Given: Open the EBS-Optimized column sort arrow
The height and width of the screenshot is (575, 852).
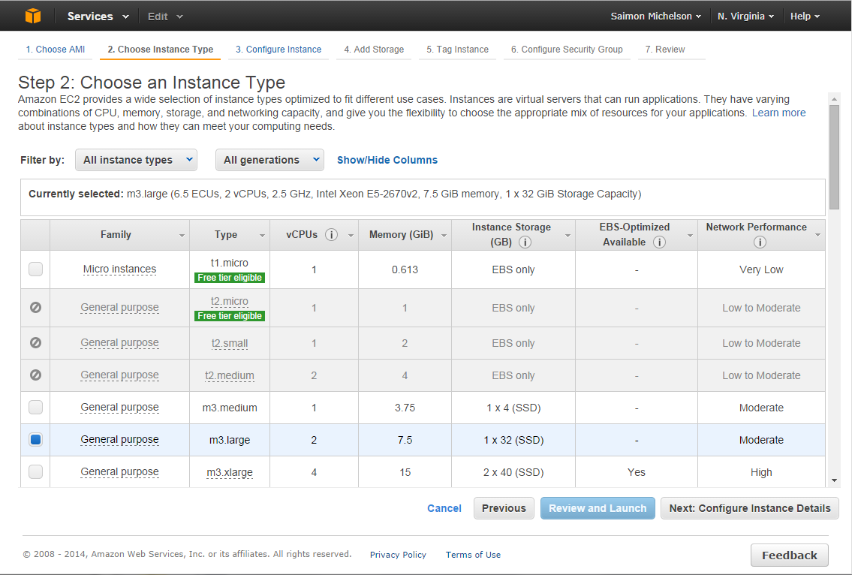Looking at the screenshot, I should pyautogui.click(x=690, y=235).
